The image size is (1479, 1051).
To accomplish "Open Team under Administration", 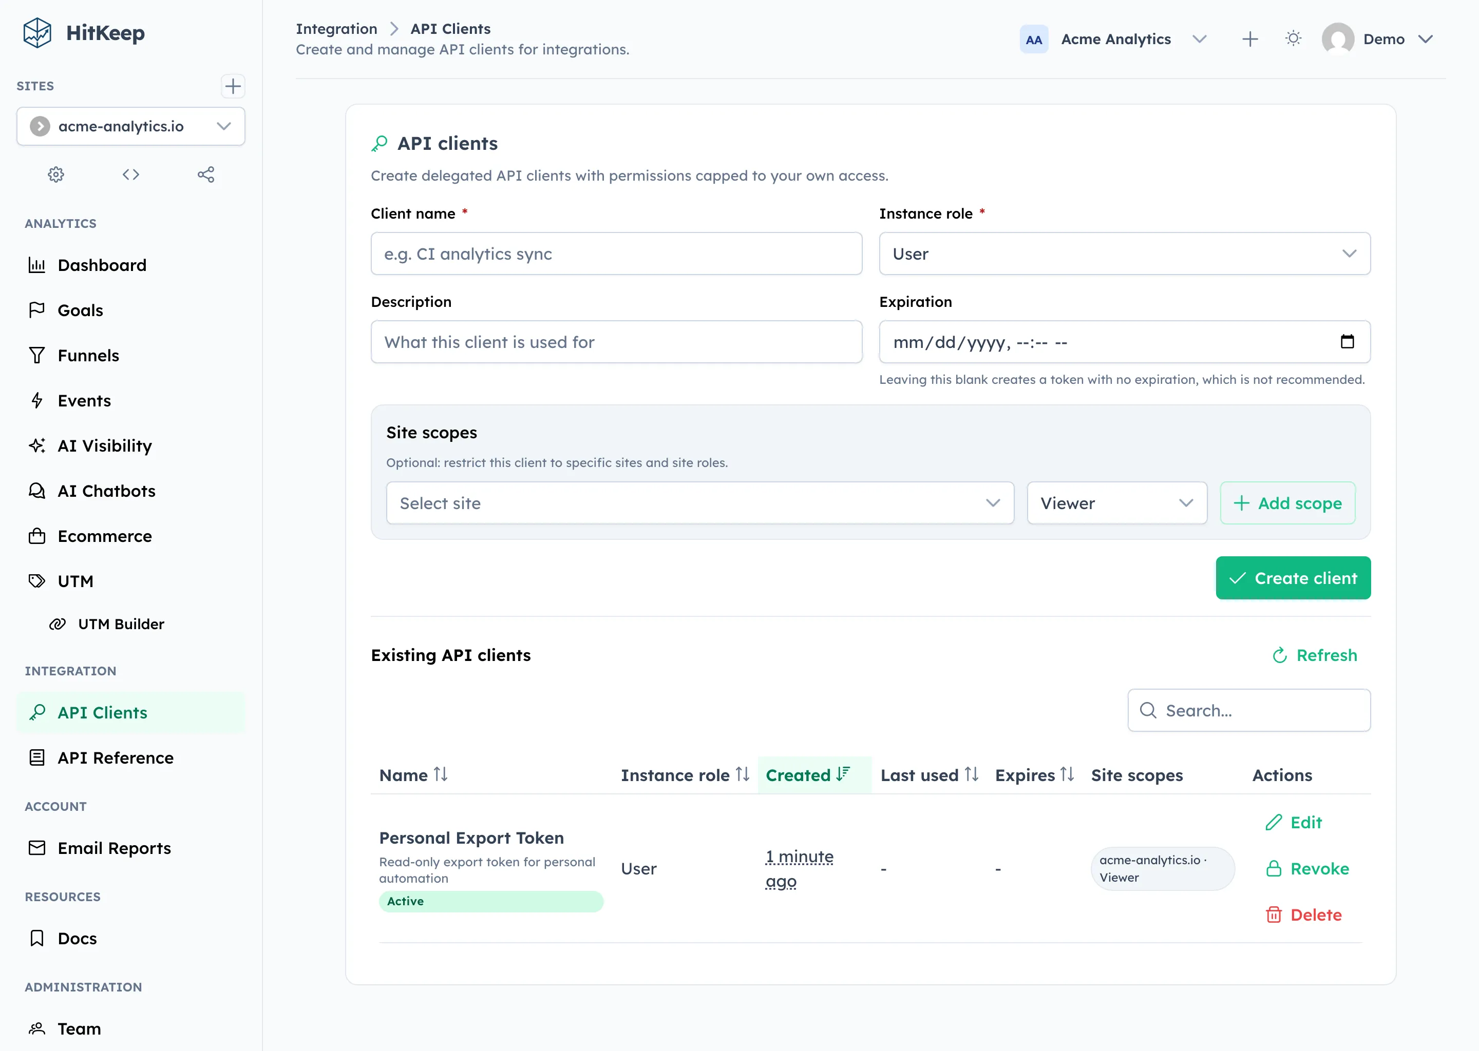I will click(79, 1028).
